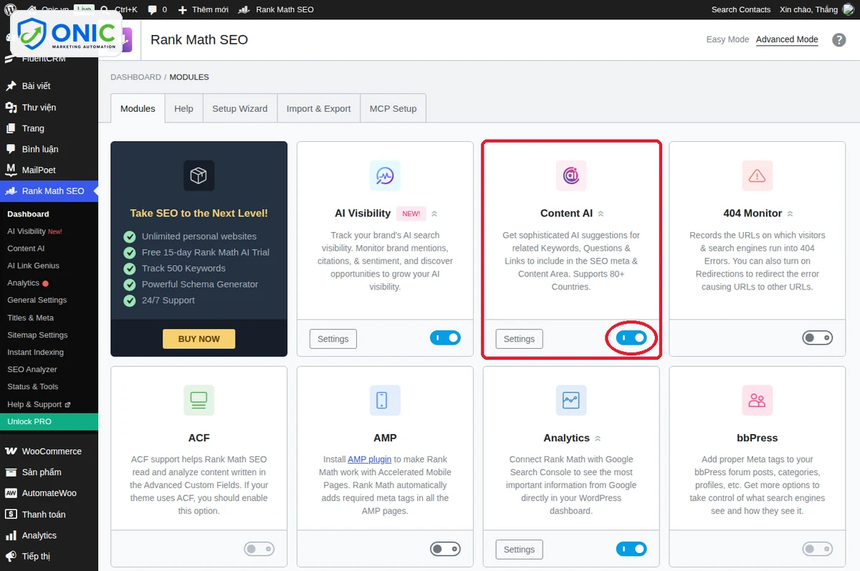Open Status & Tools submenu item
Image resolution: width=860 pixels, height=571 pixels.
(33, 387)
